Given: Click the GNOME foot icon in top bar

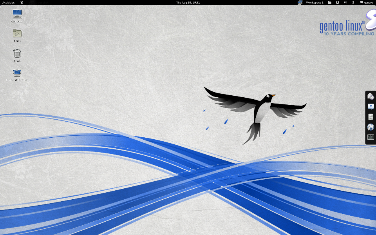Looking at the screenshot, I should (x=22, y=2).
